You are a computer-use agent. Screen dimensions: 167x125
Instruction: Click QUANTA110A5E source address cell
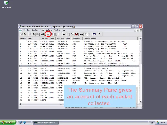click(x=47, y=78)
